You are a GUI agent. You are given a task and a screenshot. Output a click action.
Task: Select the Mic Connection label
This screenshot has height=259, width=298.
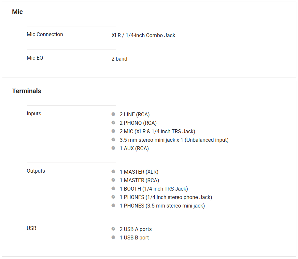tap(45, 35)
